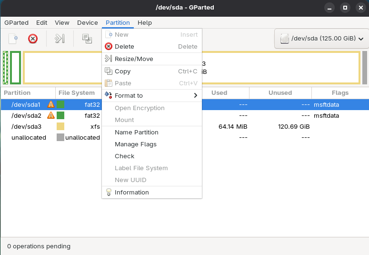
Task: Sort by the Unused column header
Action: (x=280, y=93)
